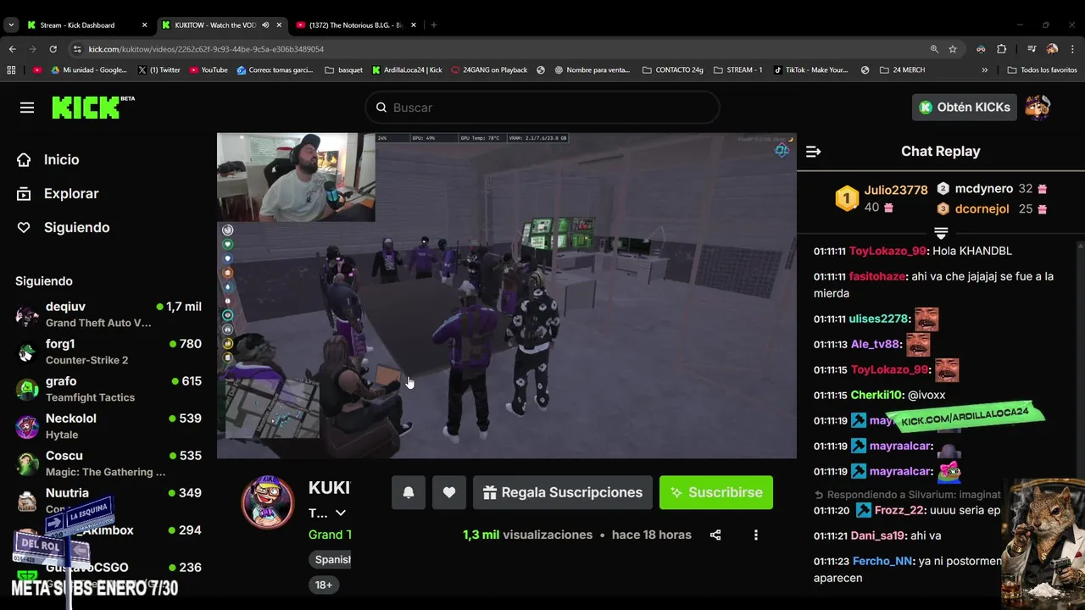Open the Google apps grid bookmark icon
This screenshot has height=610, width=1085.
coord(11,70)
